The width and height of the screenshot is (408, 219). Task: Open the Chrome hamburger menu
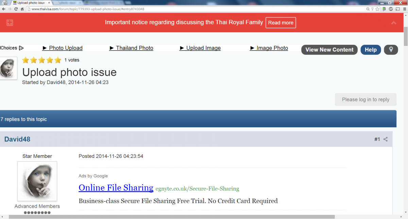pyautogui.click(x=404, y=9)
